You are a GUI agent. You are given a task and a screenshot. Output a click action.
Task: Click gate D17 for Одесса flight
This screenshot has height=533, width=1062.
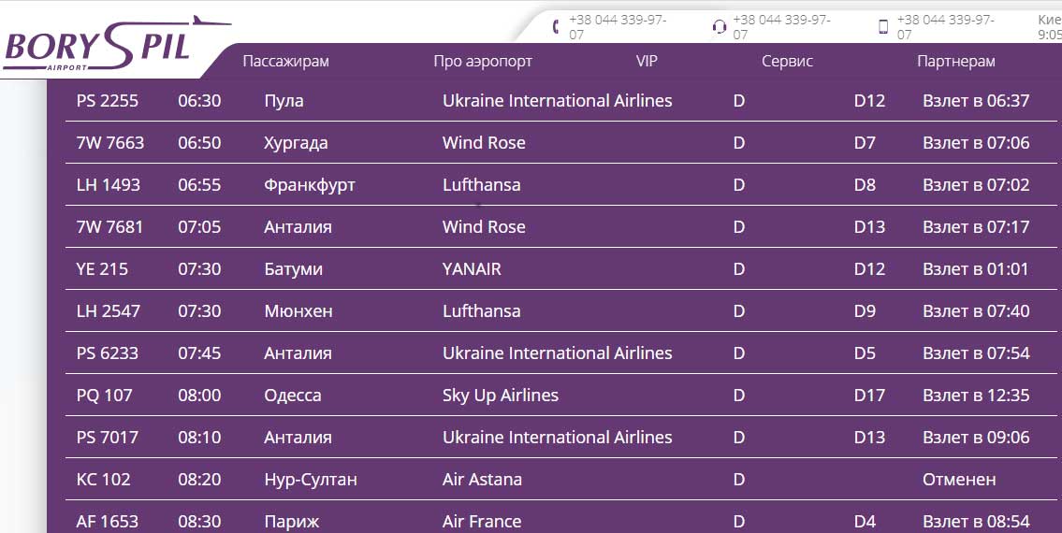(869, 395)
